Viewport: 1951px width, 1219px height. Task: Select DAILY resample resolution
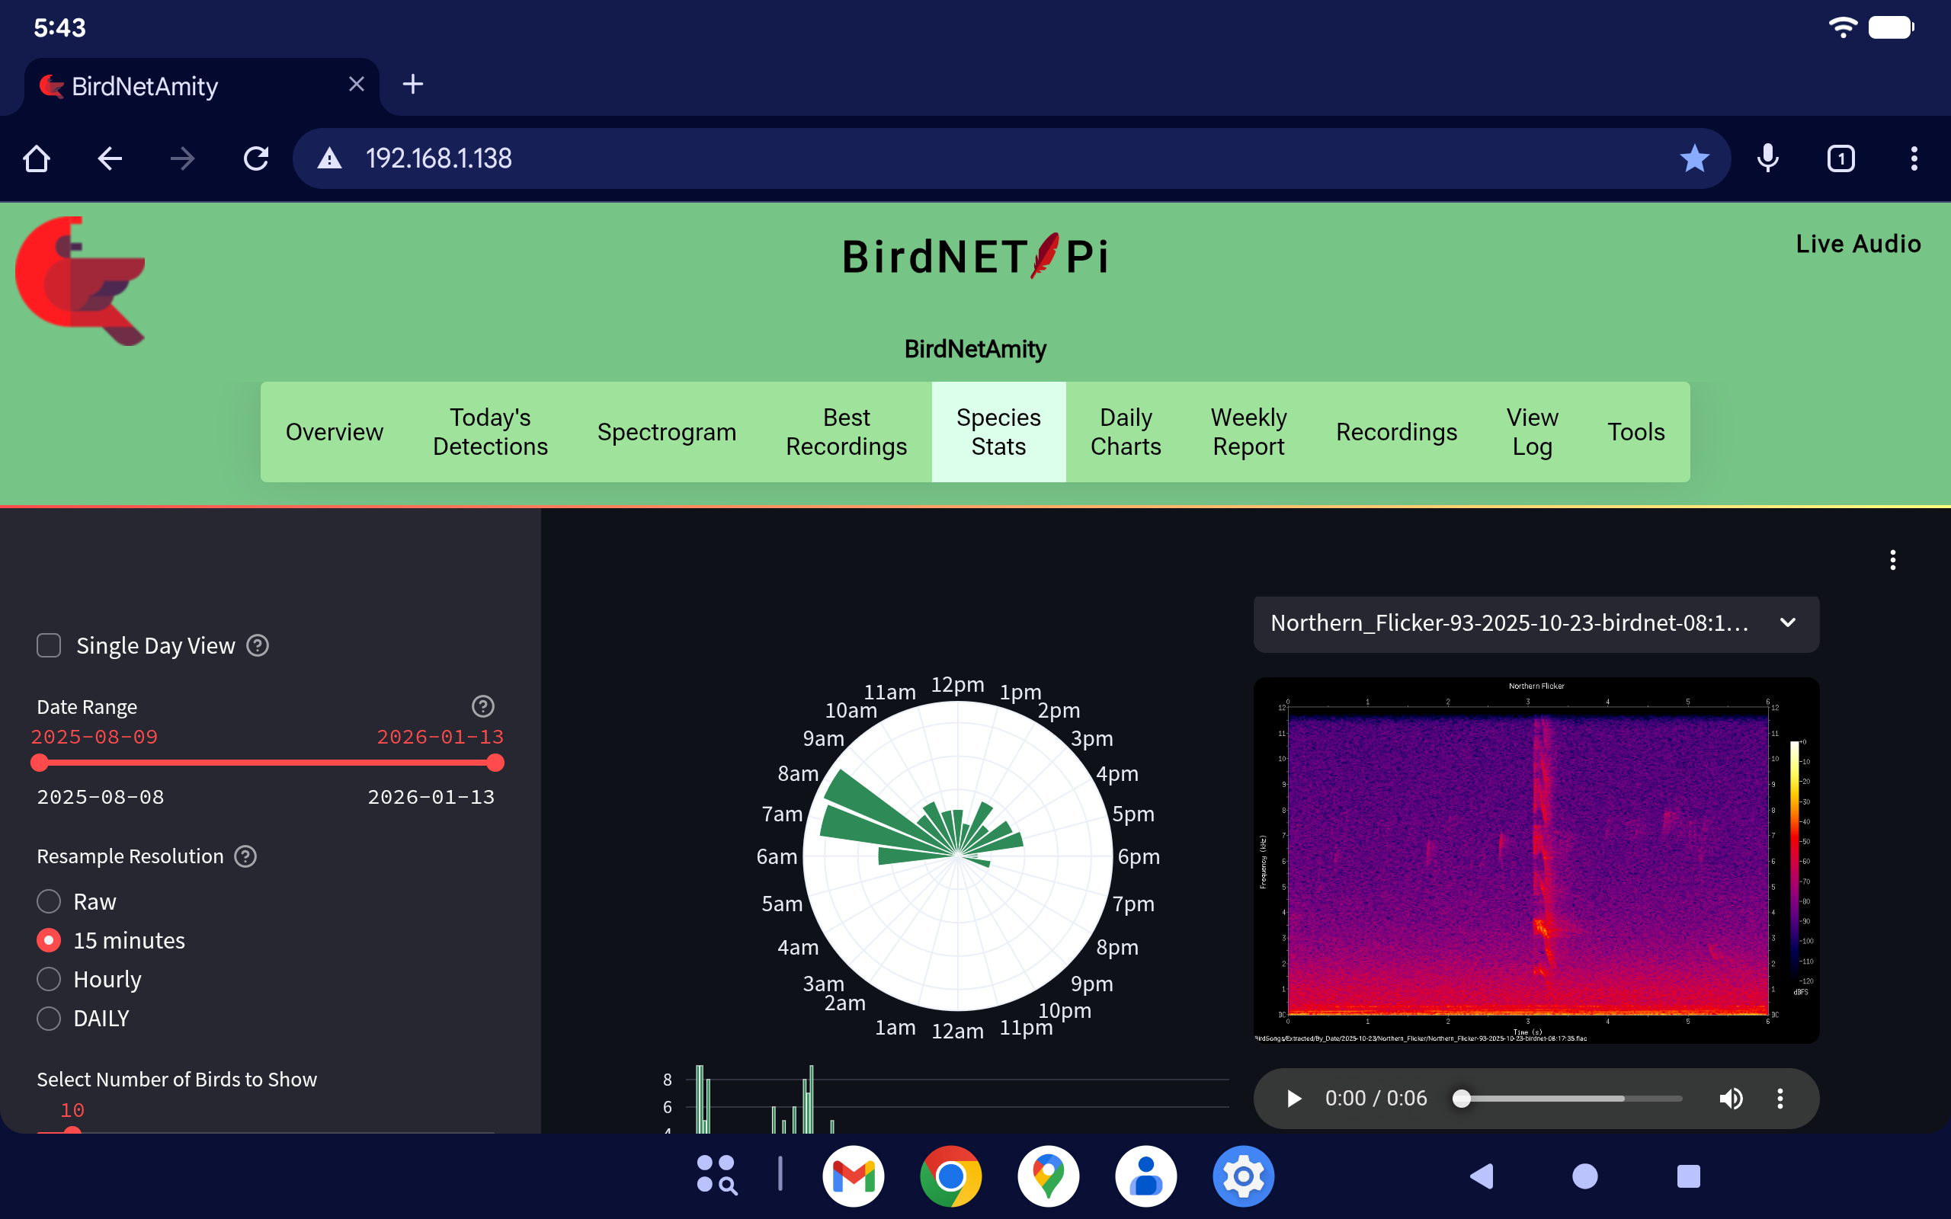[50, 1019]
